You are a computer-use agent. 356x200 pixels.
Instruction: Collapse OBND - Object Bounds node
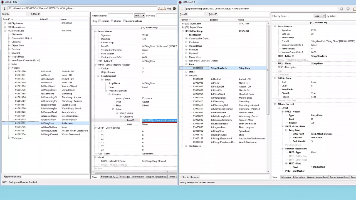[95, 128]
